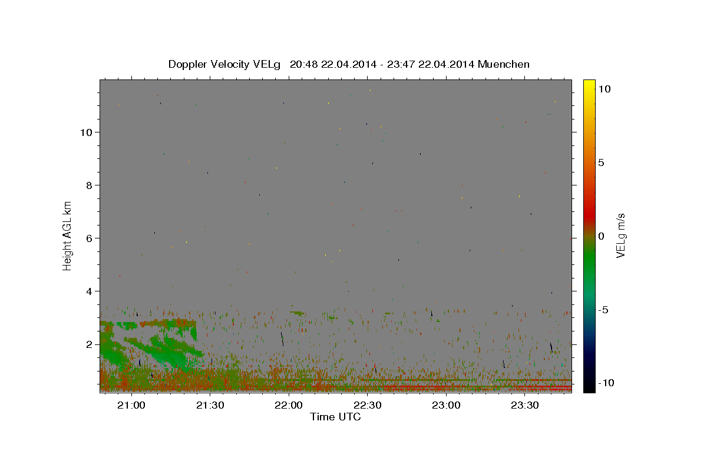Click the station name 'Muenchen' in title
Viewport: 707px width, 471px height.
click(504, 64)
